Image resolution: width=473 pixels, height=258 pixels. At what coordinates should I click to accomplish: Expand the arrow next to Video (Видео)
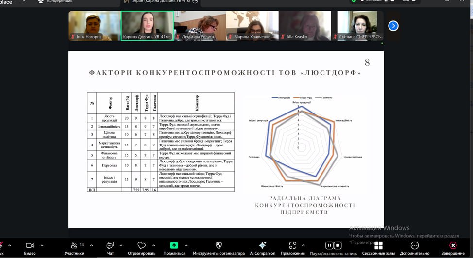pyautogui.click(x=42, y=245)
